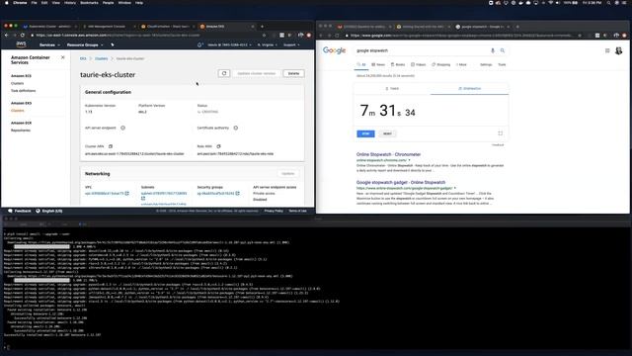Image resolution: width=632 pixels, height=356 pixels.
Task: Open the More search options menu
Action: pyautogui.click(x=461, y=64)
